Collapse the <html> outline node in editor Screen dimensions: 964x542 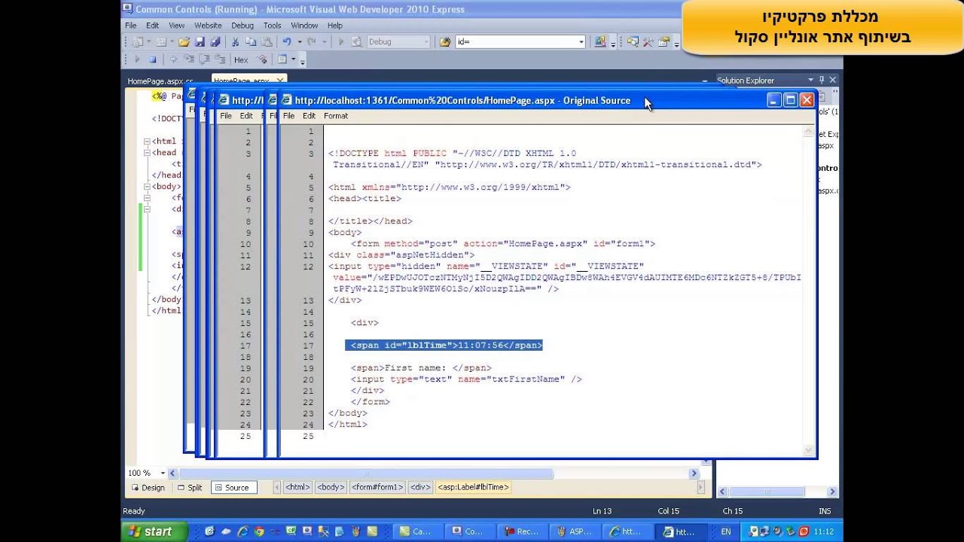coord(147,142)
